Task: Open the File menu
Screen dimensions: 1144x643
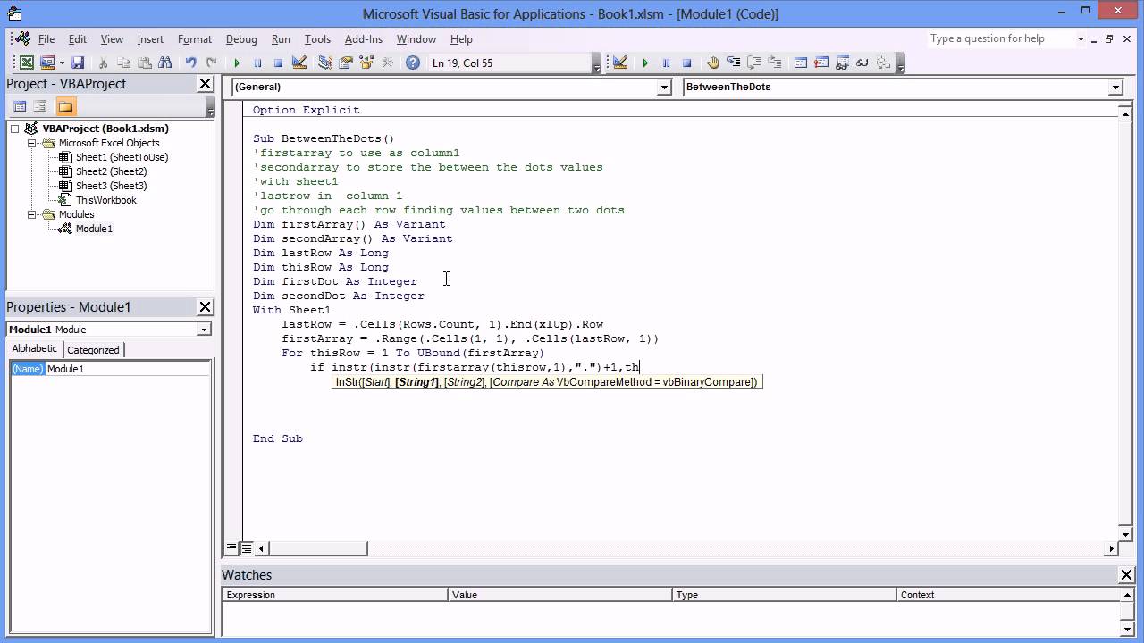Action: point(46,39)
